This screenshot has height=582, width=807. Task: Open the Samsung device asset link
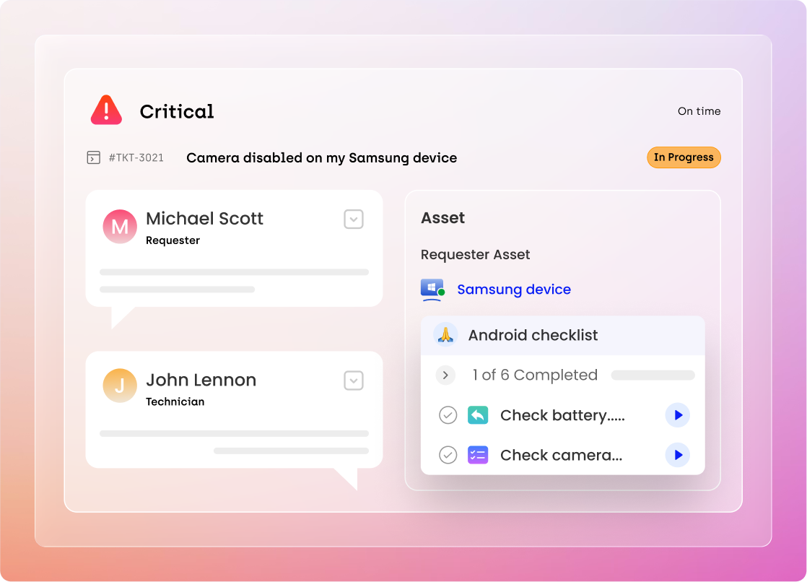(x=514, y=290)
